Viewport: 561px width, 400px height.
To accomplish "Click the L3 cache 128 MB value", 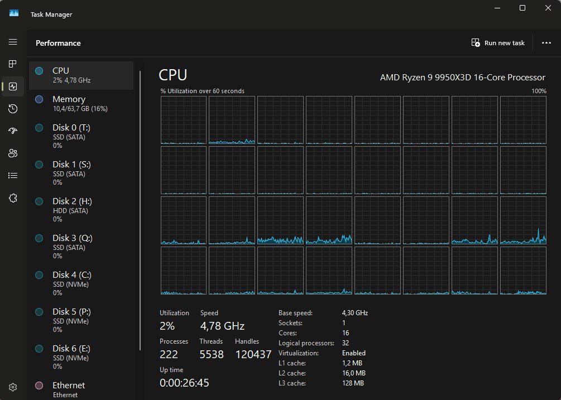I will pyautogui.click(x=353, y=383).
